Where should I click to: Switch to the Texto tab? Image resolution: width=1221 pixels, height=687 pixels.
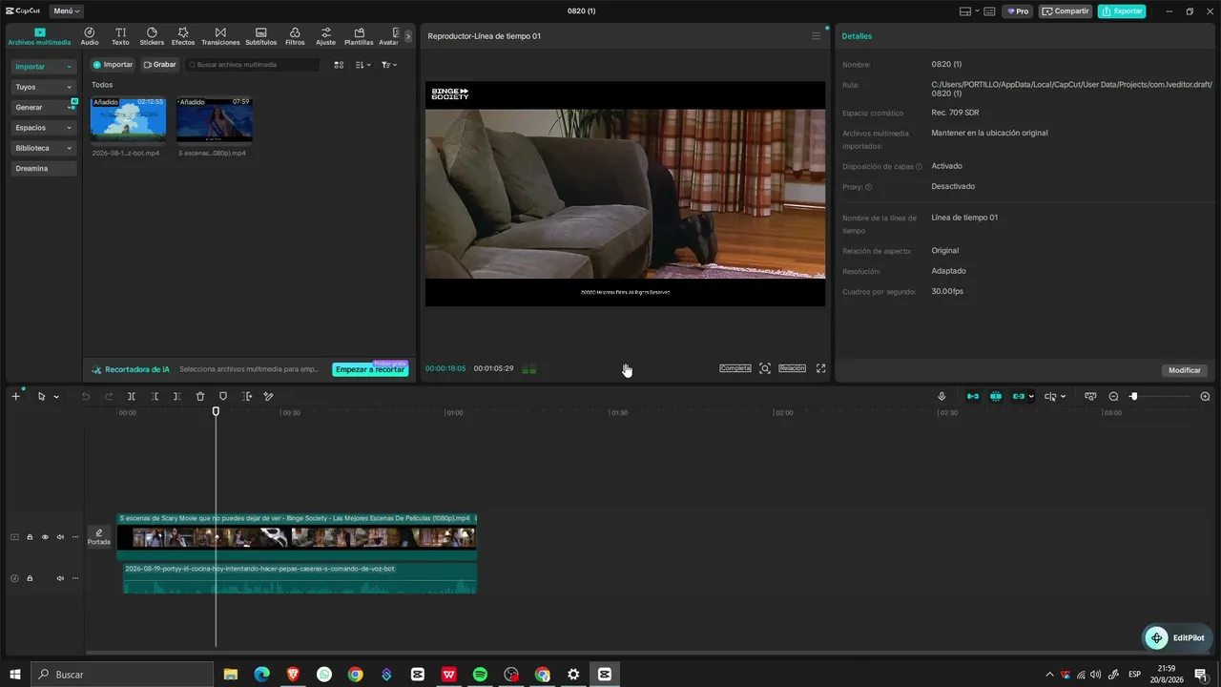click(x=120, y=36)
